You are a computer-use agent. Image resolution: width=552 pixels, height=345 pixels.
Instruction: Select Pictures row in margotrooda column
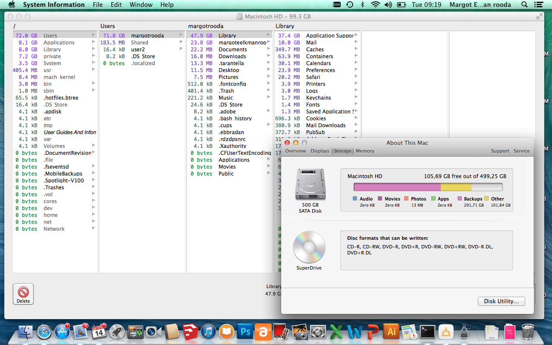click(229, 77)
